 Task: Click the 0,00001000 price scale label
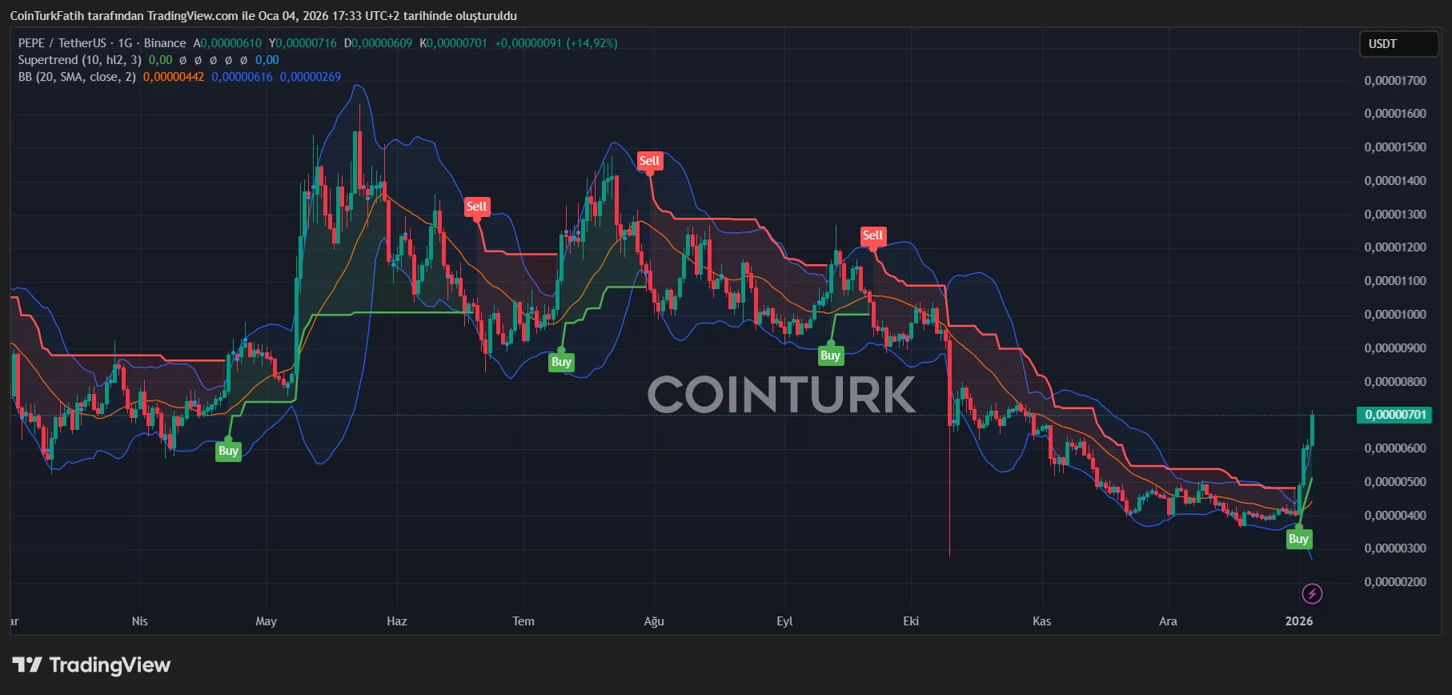pos(1394,315)
